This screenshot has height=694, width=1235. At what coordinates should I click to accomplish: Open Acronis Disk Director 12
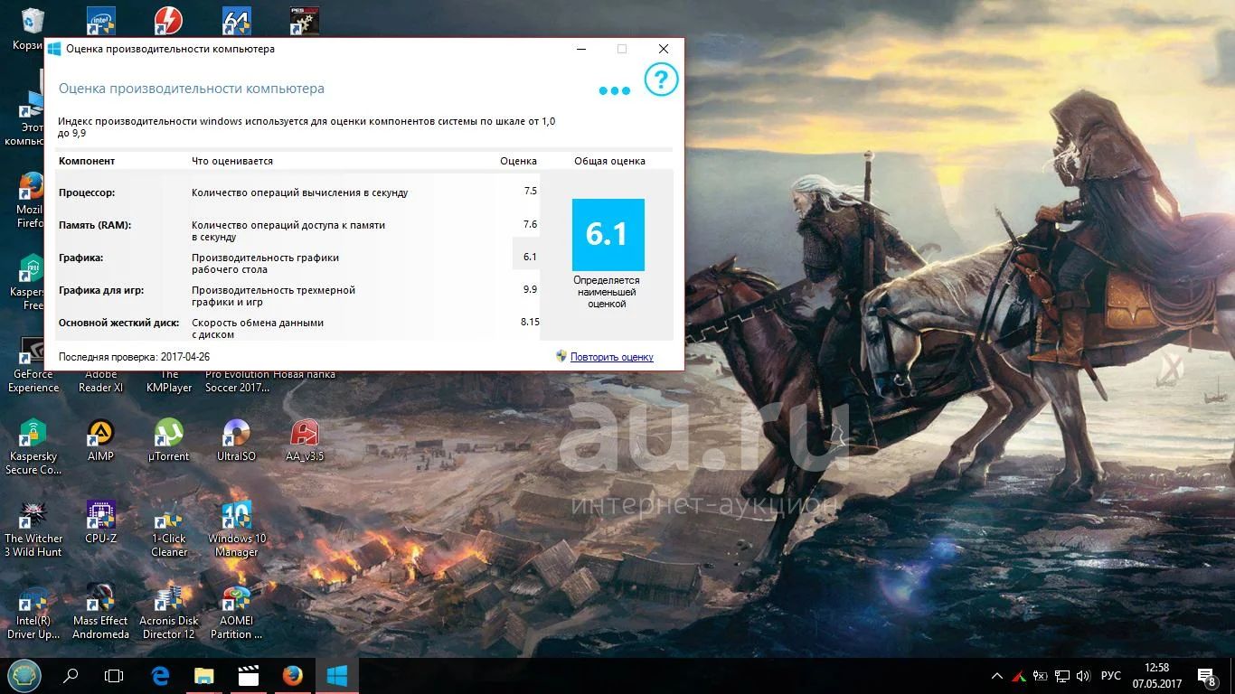point(169,613)
